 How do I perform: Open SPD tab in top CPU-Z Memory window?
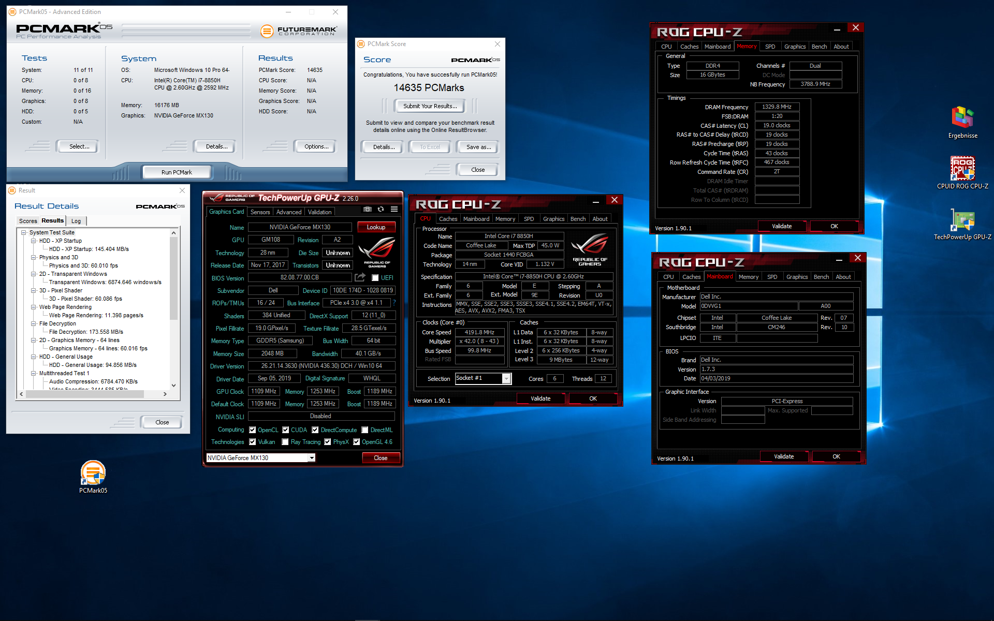770,47
